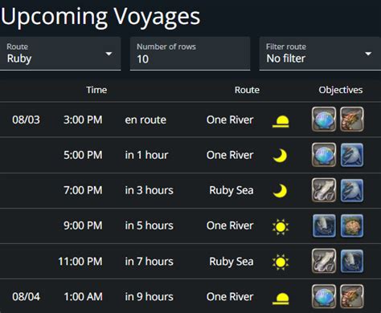Click the squid objective icon in 7:00 PM row
Screen dimensions: 381x313
coord(324,190)
